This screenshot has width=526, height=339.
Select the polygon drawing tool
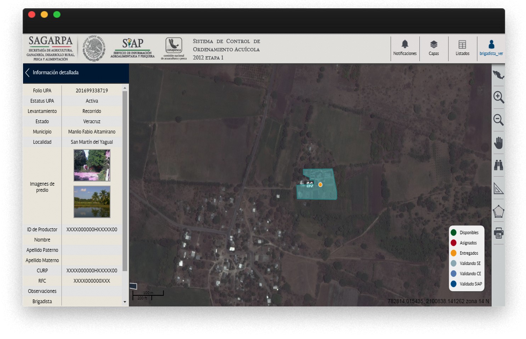pyautogui.click(x=498, y=211)
